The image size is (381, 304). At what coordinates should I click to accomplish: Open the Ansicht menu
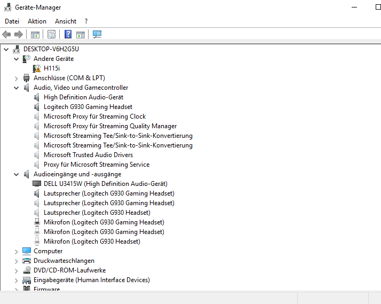click(66, 21)
